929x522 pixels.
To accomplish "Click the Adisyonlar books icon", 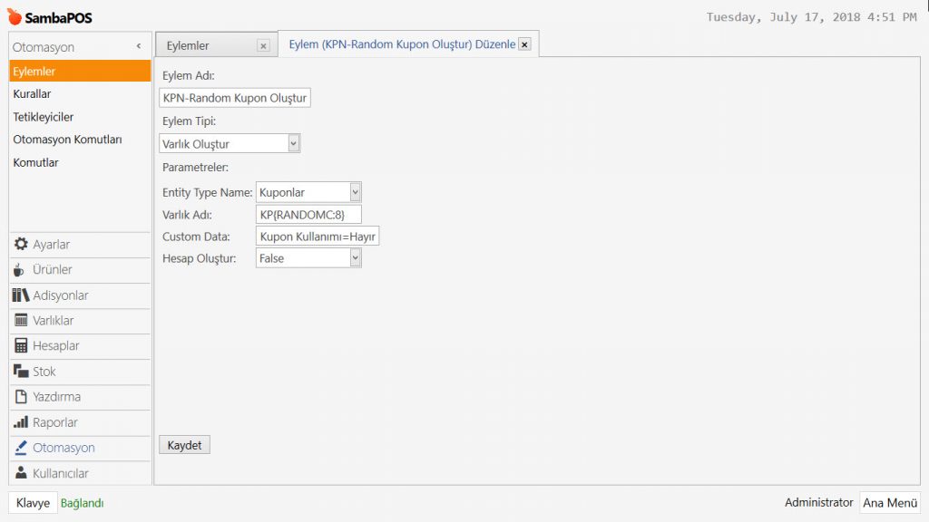I will [x=21, y=295].
